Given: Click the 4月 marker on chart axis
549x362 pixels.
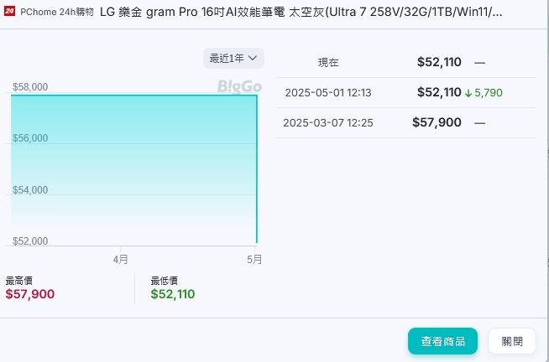Looking at the screenshot, I should (x=120, y=259).
